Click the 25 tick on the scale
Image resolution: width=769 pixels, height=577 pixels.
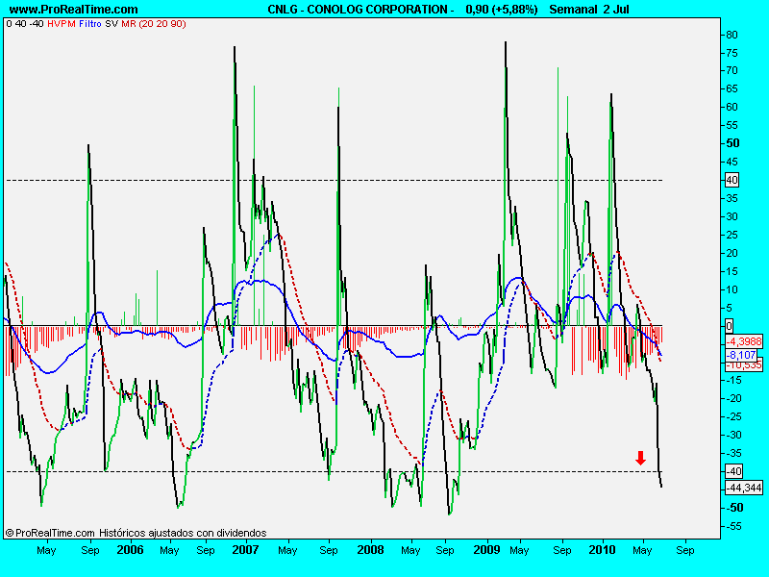(x=732, y=235)
